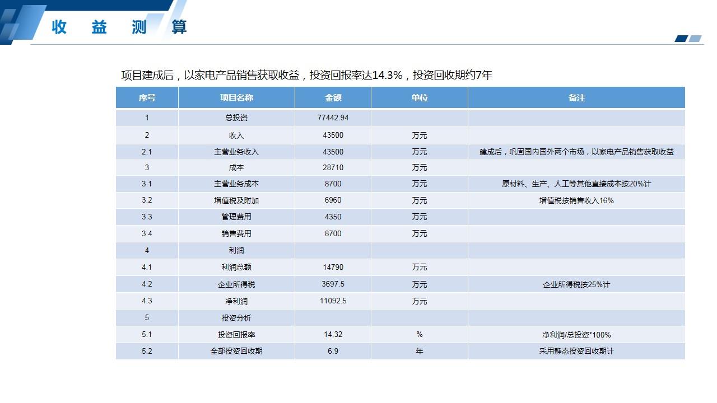
Task: Click the slide title 收益测算
Action: coord(119,26)
